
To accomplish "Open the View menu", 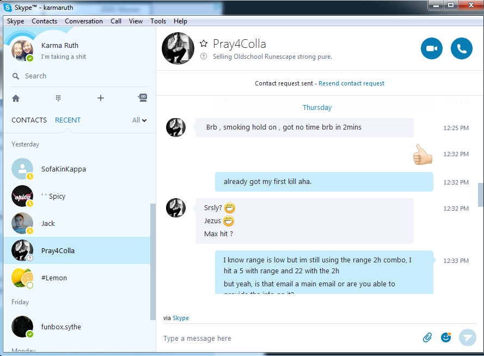I will point(136,21).
